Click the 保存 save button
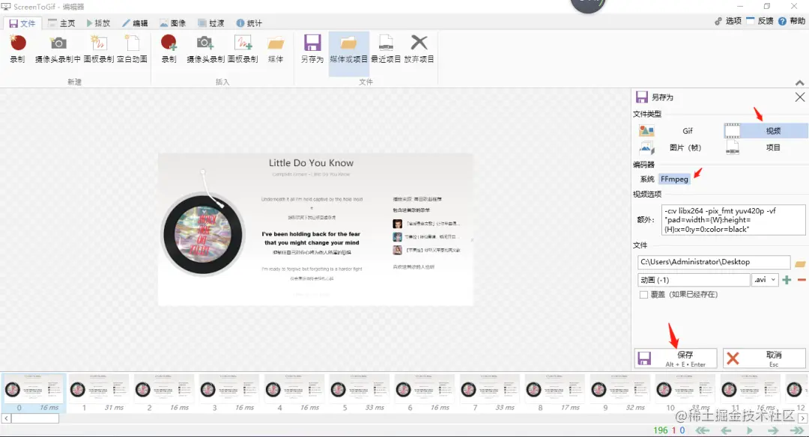 (676, 358)
